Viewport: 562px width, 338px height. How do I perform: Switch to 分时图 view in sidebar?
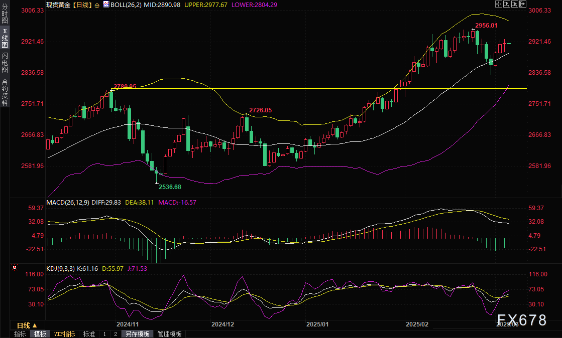click(5, 14)
